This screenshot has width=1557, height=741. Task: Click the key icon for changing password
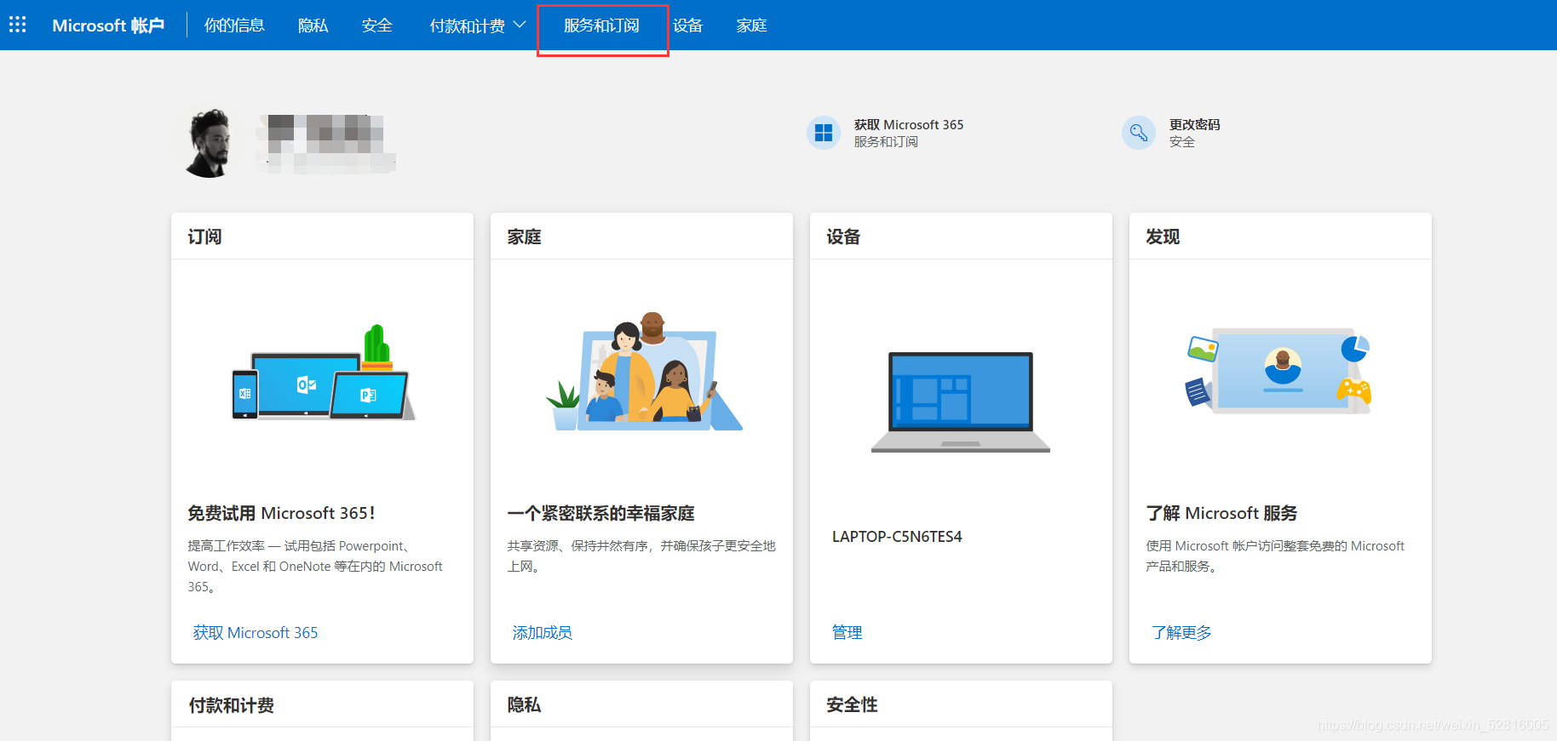tap(1139, 133)
